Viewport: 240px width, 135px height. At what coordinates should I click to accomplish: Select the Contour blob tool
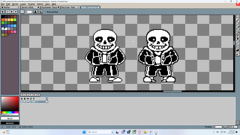[x=238, y=50]
